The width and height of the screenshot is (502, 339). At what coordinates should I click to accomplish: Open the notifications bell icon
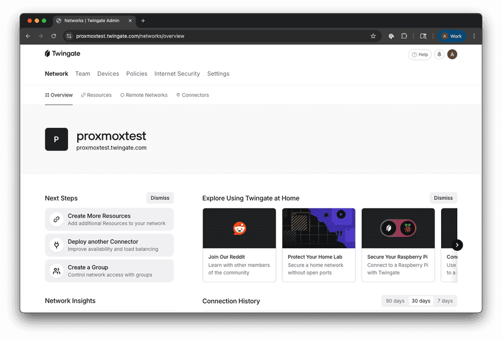click(x=439, y=54)
